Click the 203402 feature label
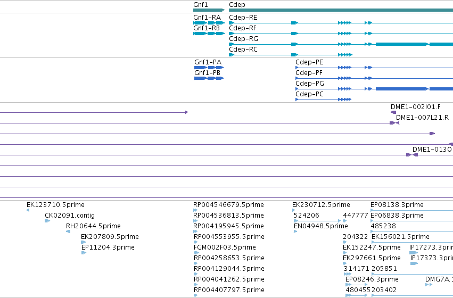 tap(384, 290)
